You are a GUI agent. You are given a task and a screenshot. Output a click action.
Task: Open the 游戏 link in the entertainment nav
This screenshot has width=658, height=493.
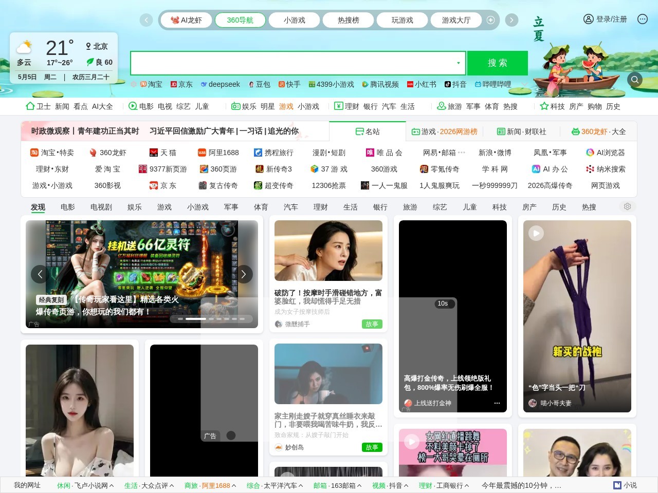click(286, 106)
